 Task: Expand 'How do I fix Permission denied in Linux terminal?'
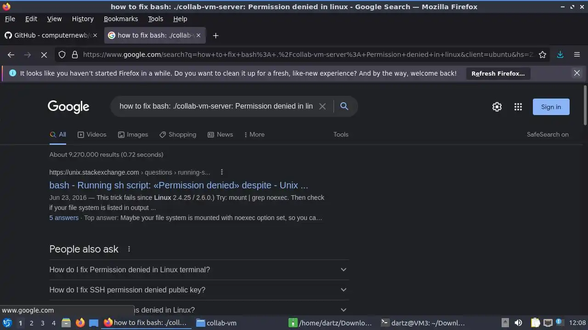pos(199,269)
